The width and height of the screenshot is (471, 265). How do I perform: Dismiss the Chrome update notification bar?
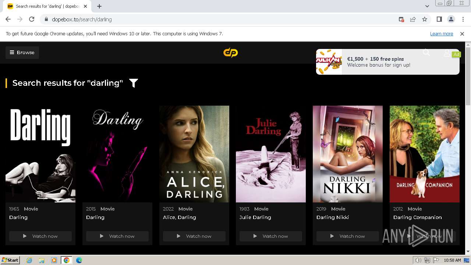point(462,33)
